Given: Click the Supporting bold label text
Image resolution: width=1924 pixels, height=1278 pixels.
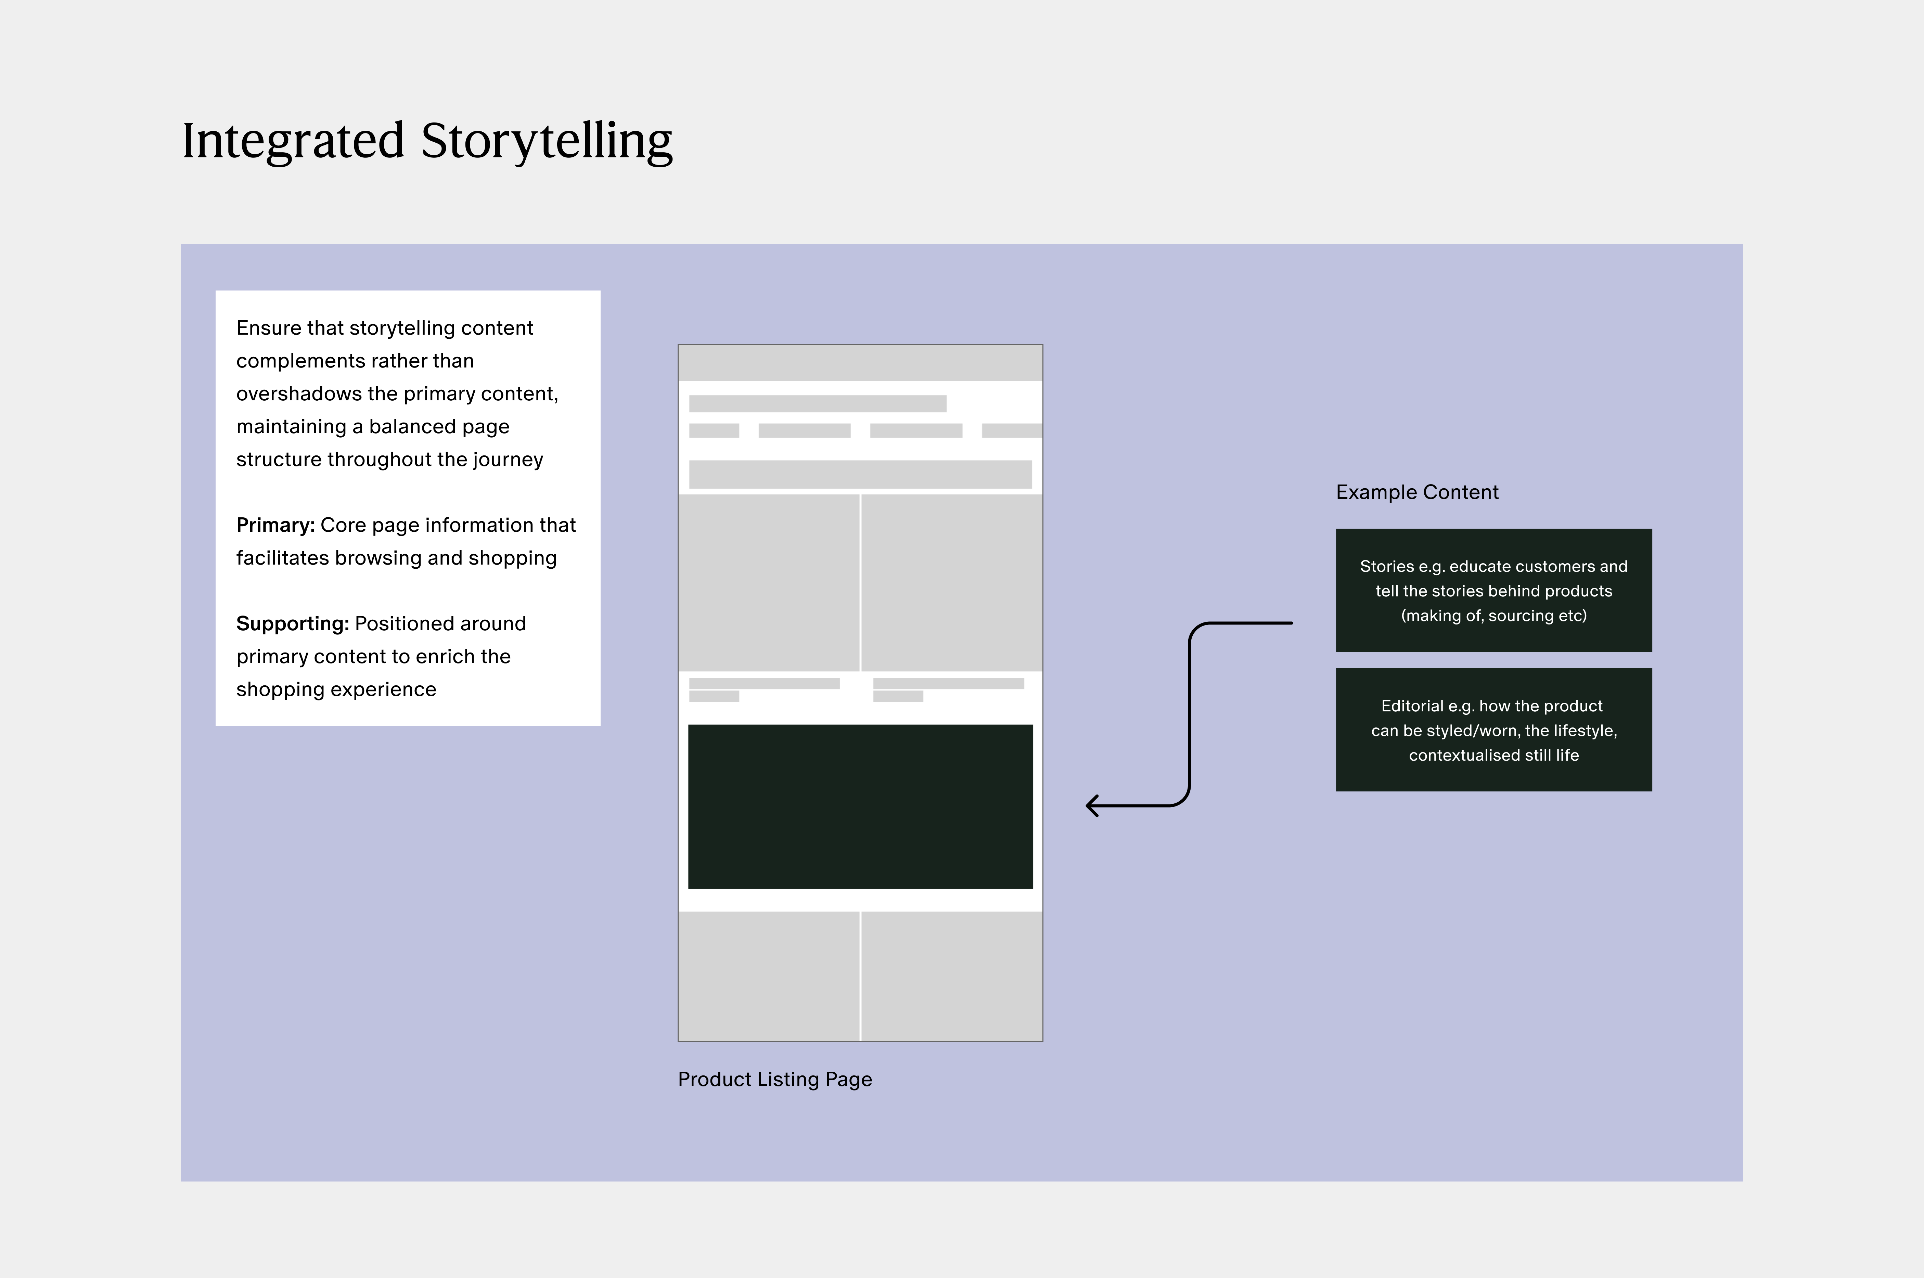Looking at the screenshot, I should 292,623.
